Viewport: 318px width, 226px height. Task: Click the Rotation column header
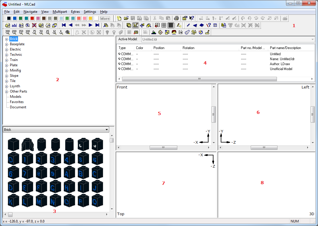210,48
